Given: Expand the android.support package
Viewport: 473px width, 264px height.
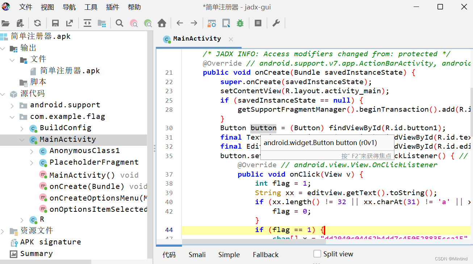Looking at the screenshot, I should tap(13, 106).
